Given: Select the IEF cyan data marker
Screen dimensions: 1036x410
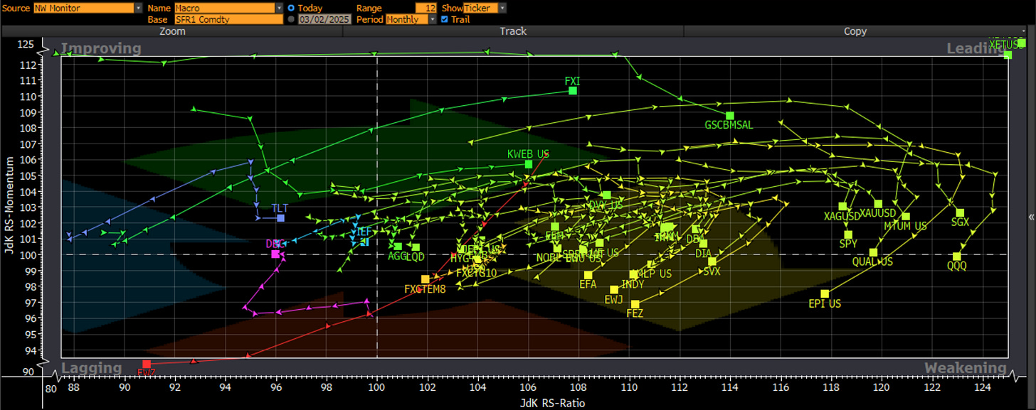Looking at the screenshot, I should click(x=365, y=242).
